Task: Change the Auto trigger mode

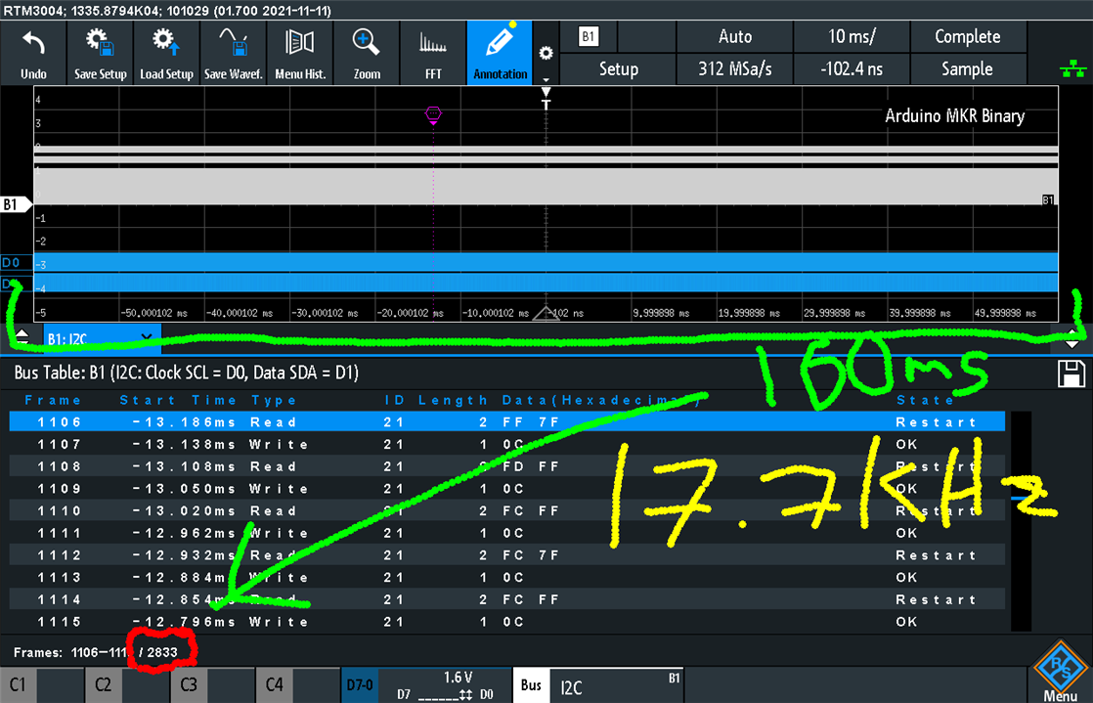Action: (x=735, y=36)
